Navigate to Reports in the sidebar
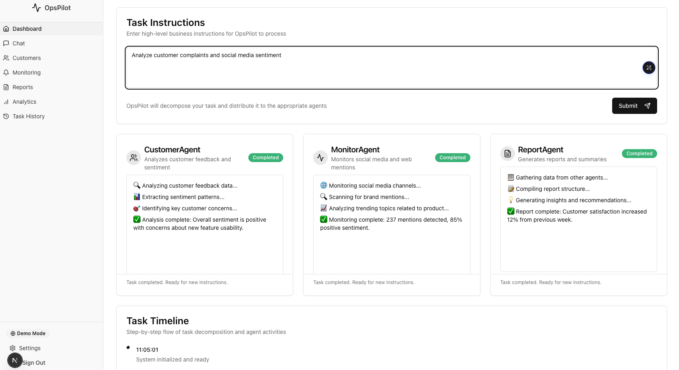The width and height of the screenshot is (679, 370). tap(23, 87)
